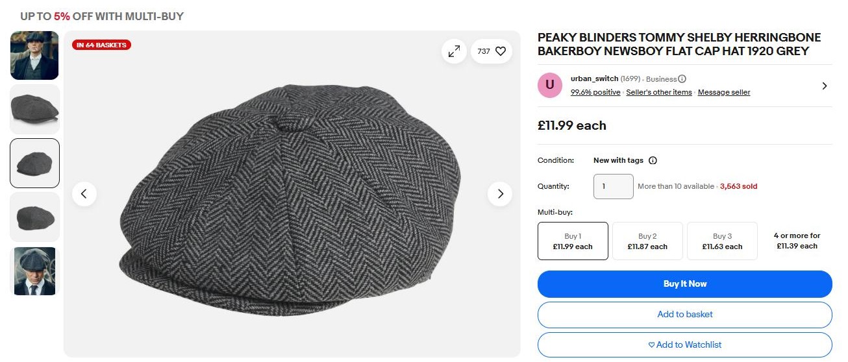Expand seller details chevron arrow
The height and width of the screenshot is (362, 848).
[x=825, y=86]
